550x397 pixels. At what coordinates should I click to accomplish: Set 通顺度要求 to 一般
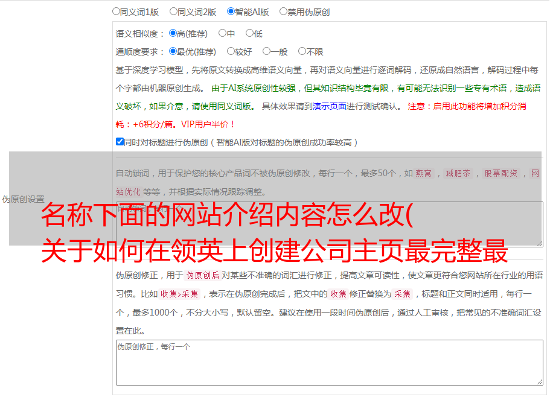267,51
